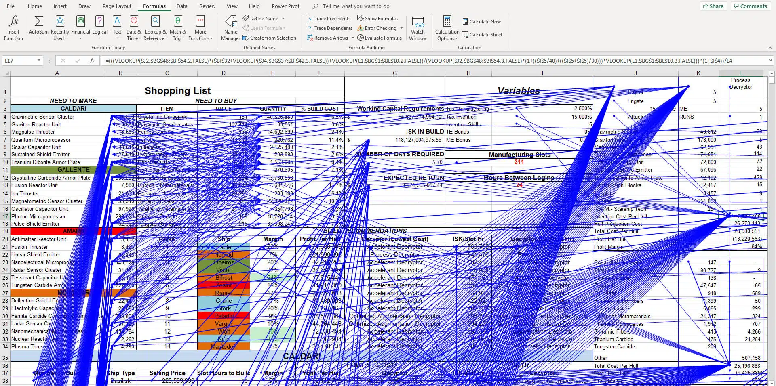Click Trace Precedents
The width and height of the screenshot is (776, 386).
coord(328,19)
